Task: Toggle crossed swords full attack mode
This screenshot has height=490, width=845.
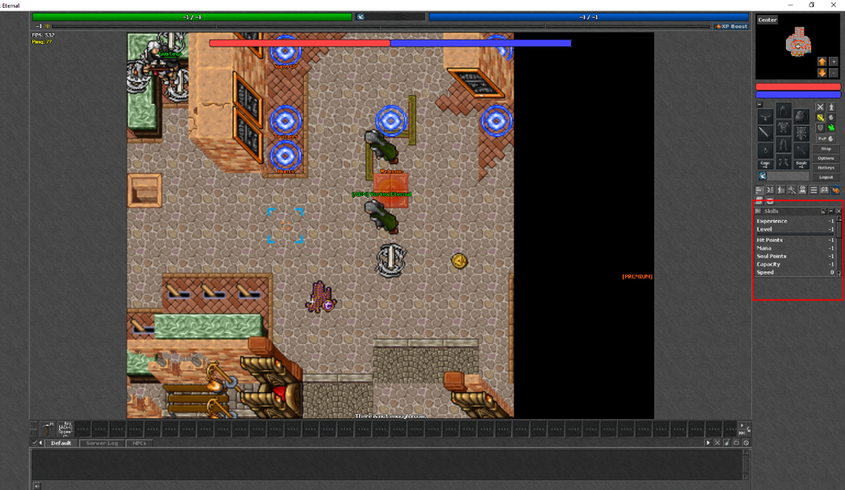Action: point(820,107)
